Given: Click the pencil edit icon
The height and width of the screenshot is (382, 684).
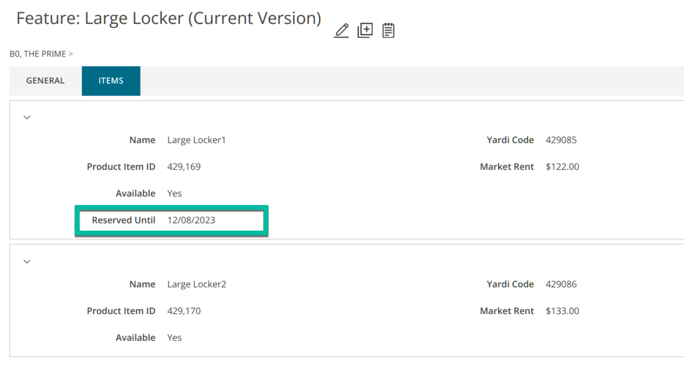Looking at the screenshot, I should [341, 31].
